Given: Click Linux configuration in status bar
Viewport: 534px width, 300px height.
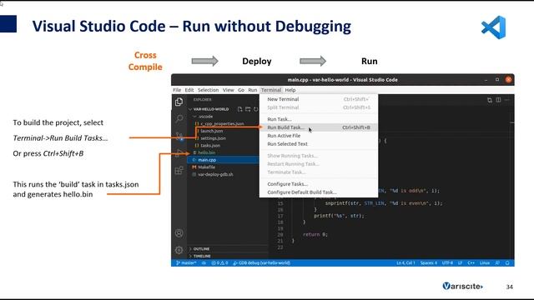Looking at the screenshot, I should (x=484, y=263).
